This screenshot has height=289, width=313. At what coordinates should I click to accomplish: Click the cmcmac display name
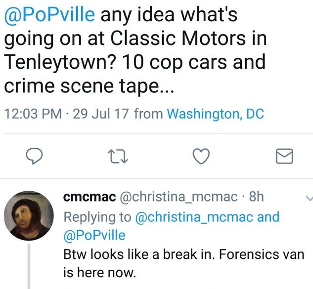point(89,197)
